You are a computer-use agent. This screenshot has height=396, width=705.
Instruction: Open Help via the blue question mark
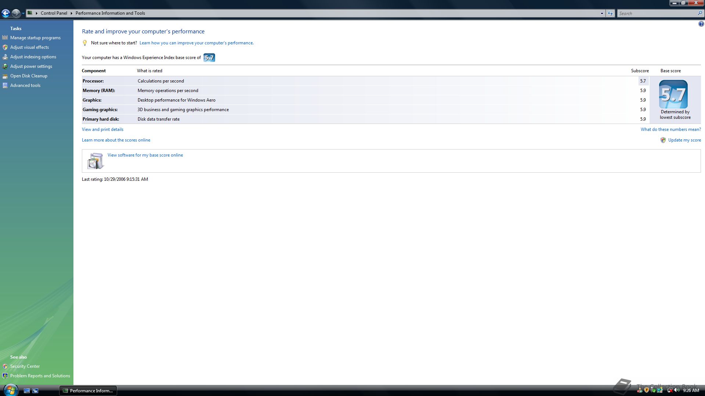(x=701, y=24)
